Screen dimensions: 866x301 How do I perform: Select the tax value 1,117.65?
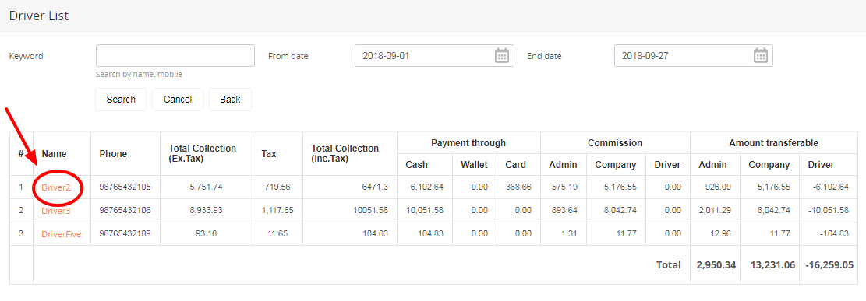click(x=277, y=211)
